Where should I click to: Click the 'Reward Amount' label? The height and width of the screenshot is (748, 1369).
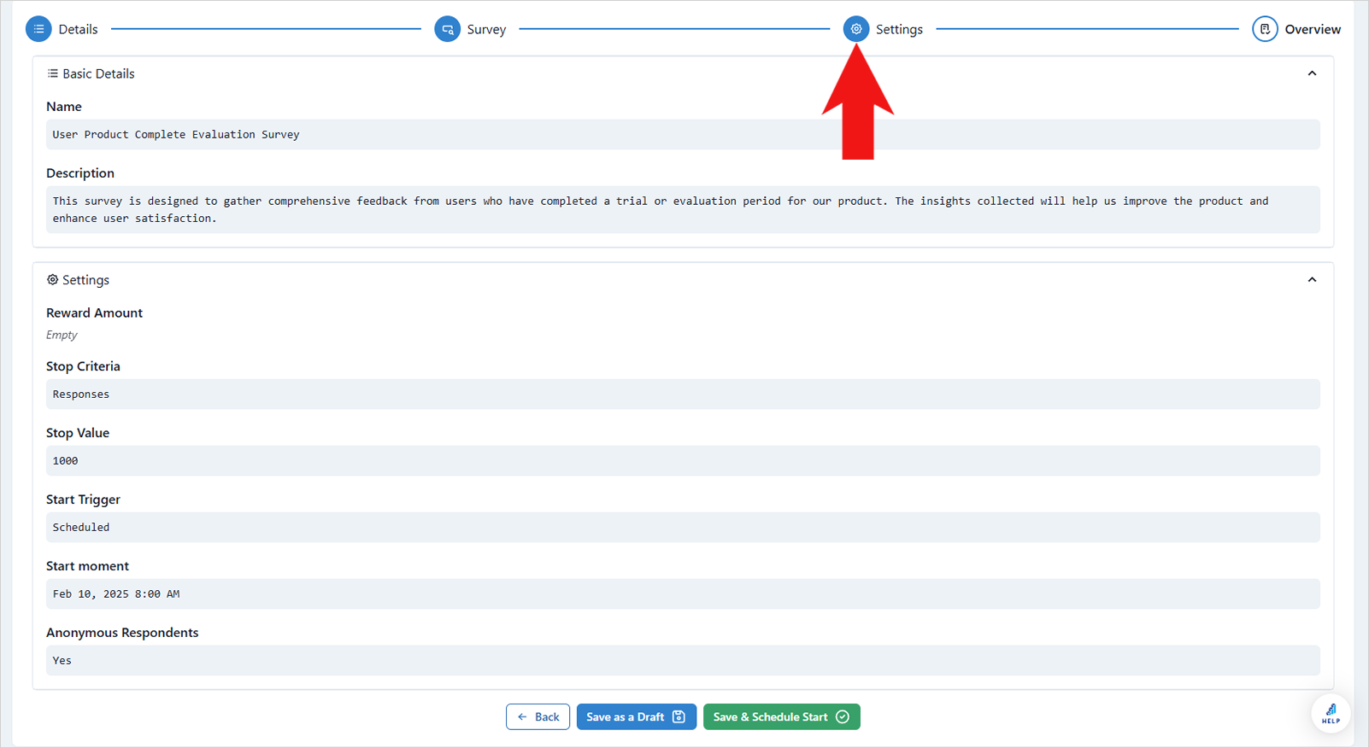94,313
